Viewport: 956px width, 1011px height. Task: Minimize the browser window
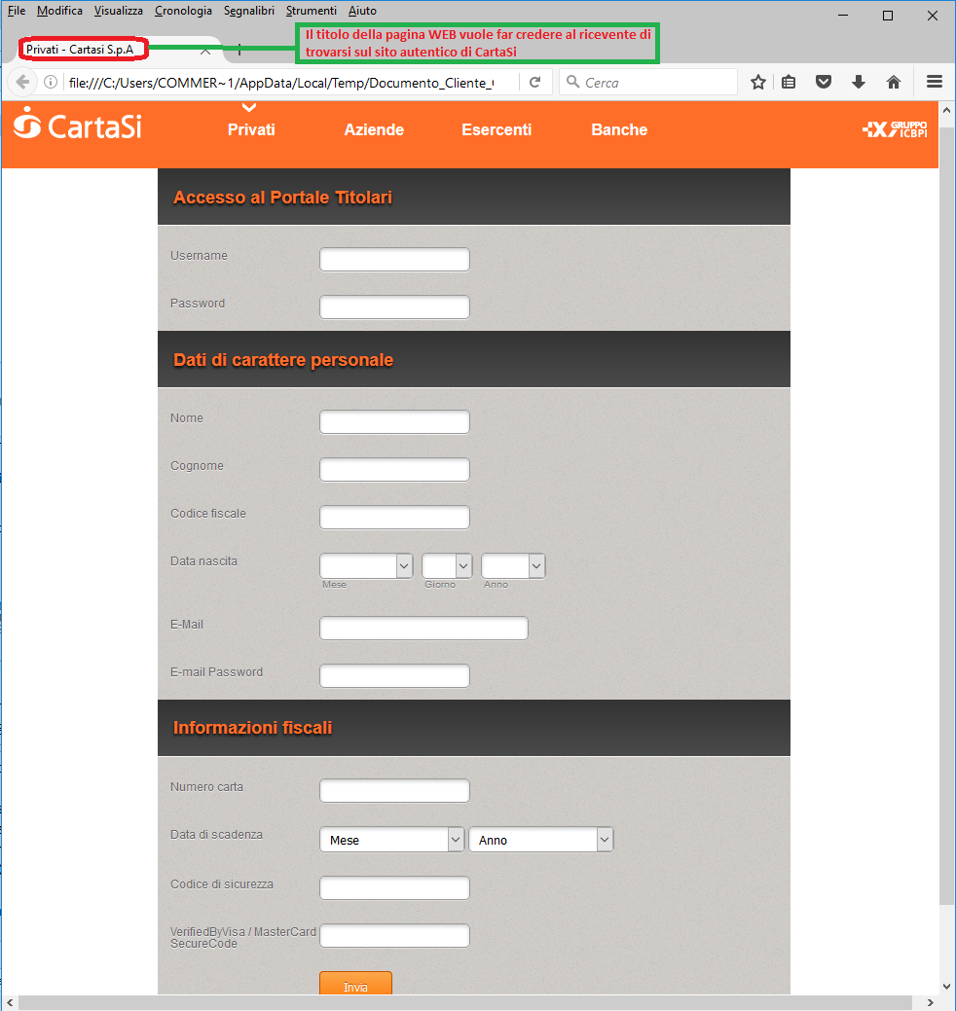coord(842,16)
